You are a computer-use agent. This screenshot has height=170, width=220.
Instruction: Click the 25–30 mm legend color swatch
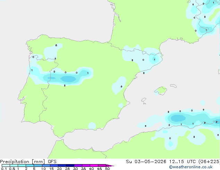pos(70,165)
